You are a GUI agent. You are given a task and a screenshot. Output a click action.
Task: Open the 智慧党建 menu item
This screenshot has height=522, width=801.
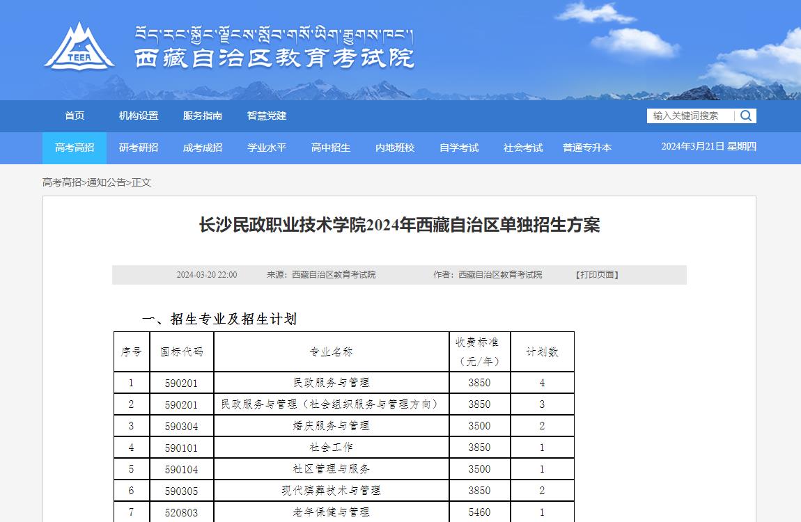tap(267, 116)
